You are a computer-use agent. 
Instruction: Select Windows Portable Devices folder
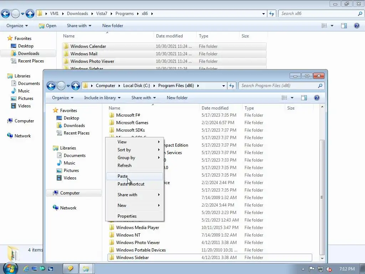(x=141, y=250)
